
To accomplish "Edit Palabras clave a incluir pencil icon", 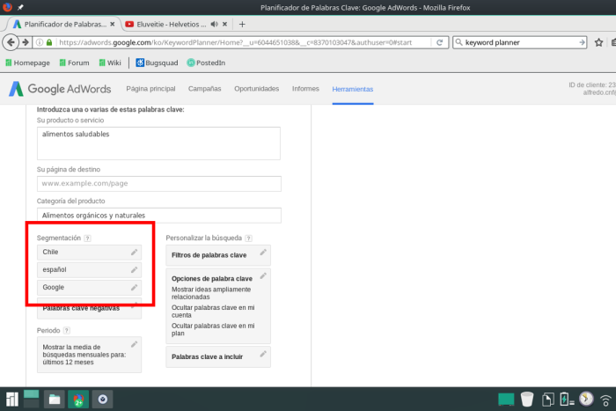I will point(263,354).
